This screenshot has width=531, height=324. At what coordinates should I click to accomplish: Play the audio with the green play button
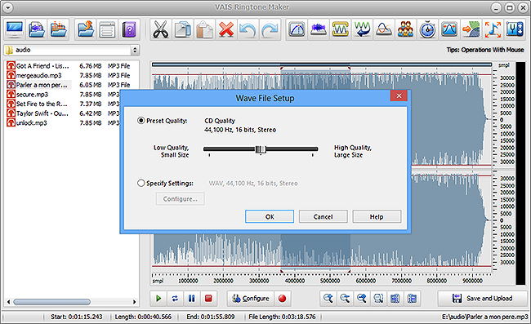tap(158, 299)
